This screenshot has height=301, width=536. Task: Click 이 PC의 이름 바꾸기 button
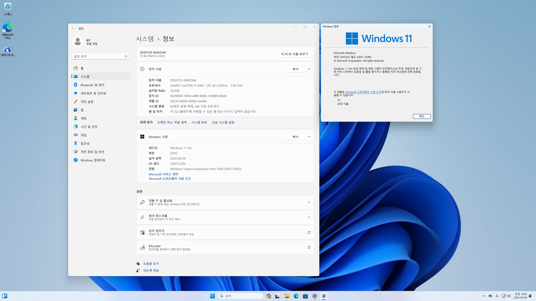[294, 54]
